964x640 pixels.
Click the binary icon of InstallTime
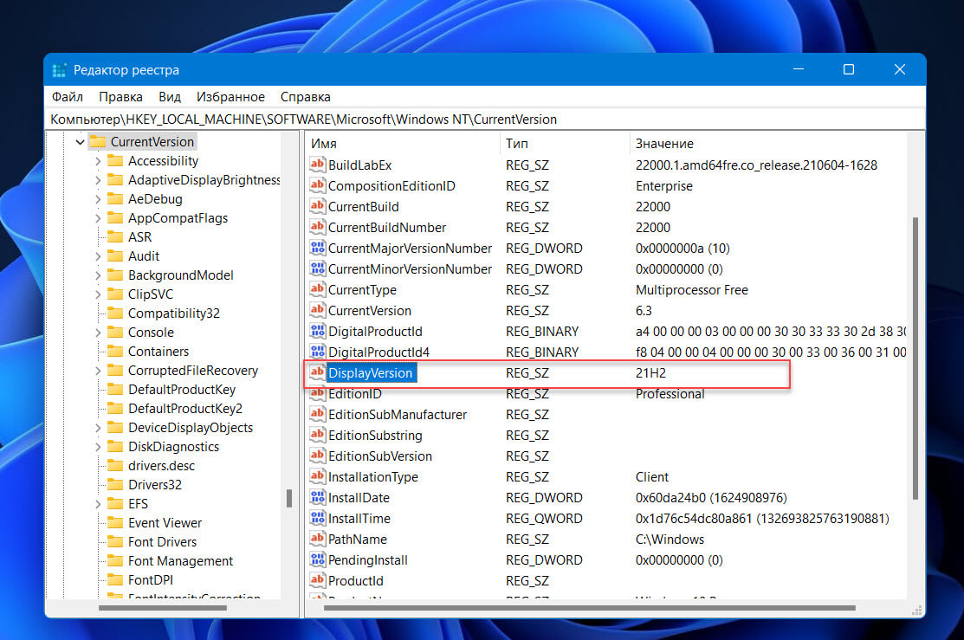[x=317, y=518]
